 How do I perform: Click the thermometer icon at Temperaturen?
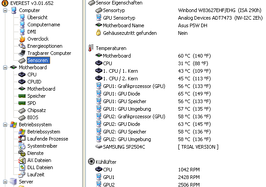[x=91, y=48]
